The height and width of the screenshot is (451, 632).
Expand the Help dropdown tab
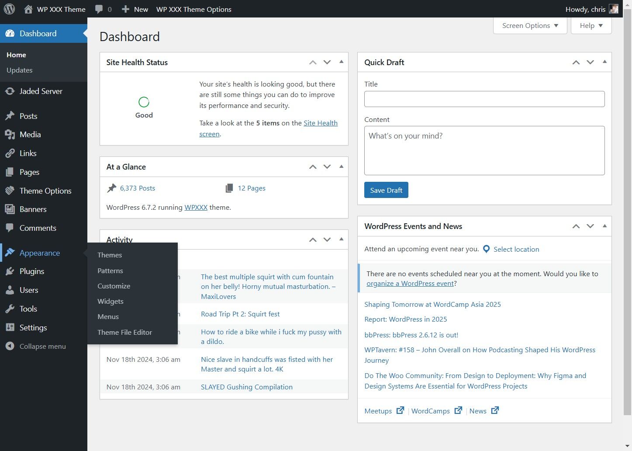coord(591,26)
